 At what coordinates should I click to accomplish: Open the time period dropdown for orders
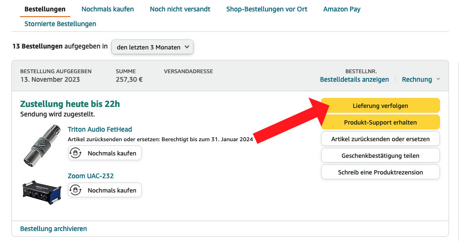coord(152,47)
